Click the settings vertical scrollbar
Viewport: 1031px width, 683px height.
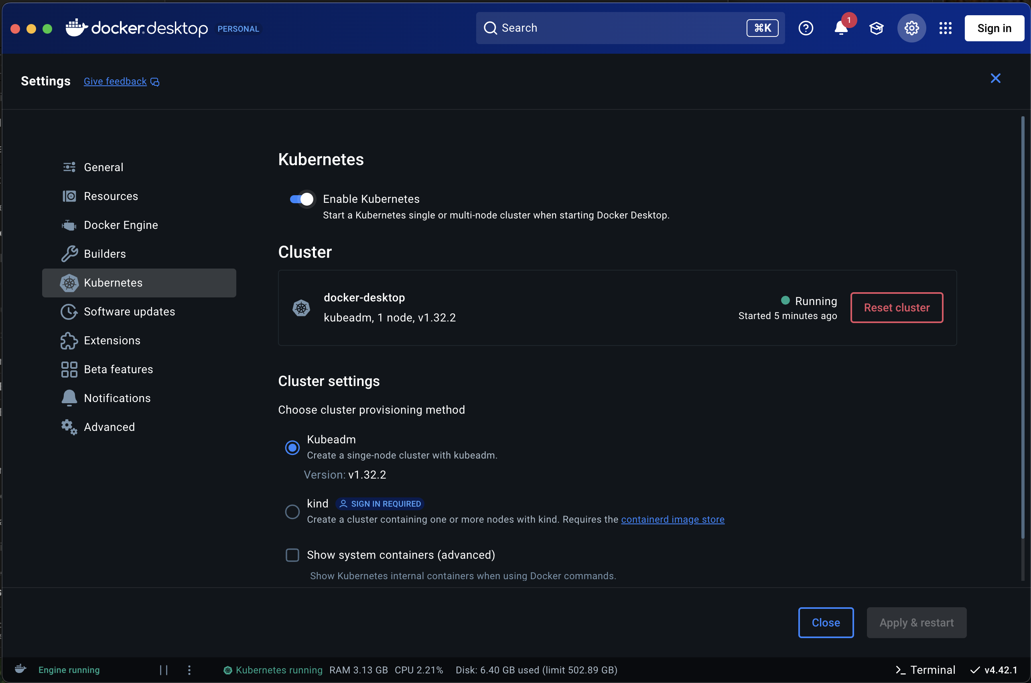click(x=1022, y=327)
